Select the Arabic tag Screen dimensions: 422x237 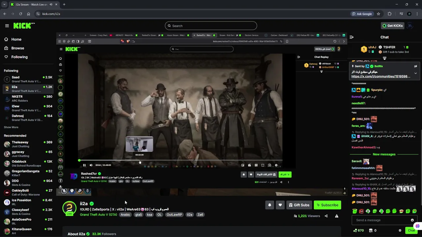pos(125,215)
